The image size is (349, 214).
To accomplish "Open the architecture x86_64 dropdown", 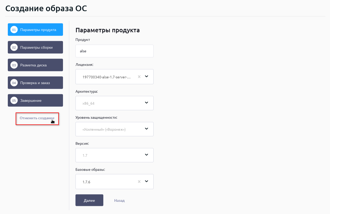I will coord(115,103).
